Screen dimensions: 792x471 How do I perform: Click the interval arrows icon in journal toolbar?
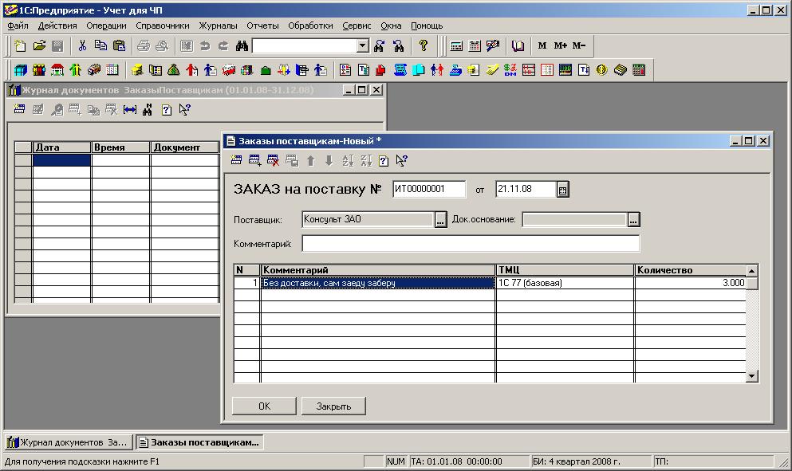tap(130, 110)
